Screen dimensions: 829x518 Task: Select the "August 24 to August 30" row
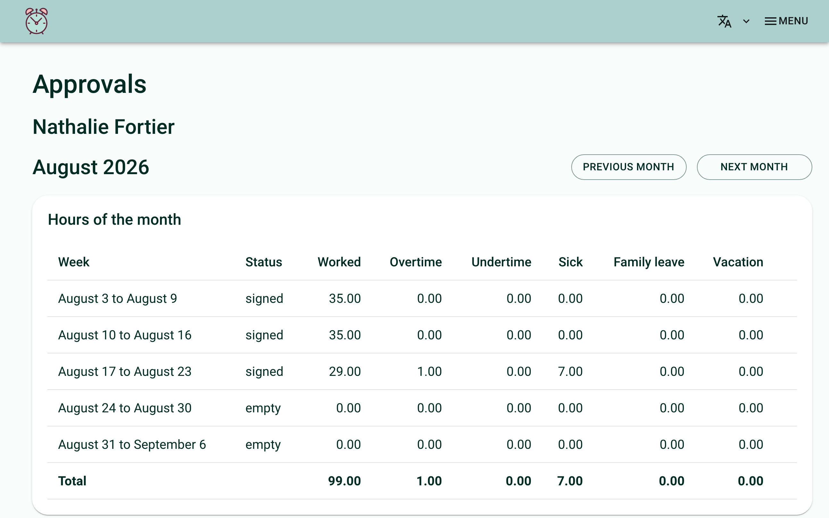422,408
